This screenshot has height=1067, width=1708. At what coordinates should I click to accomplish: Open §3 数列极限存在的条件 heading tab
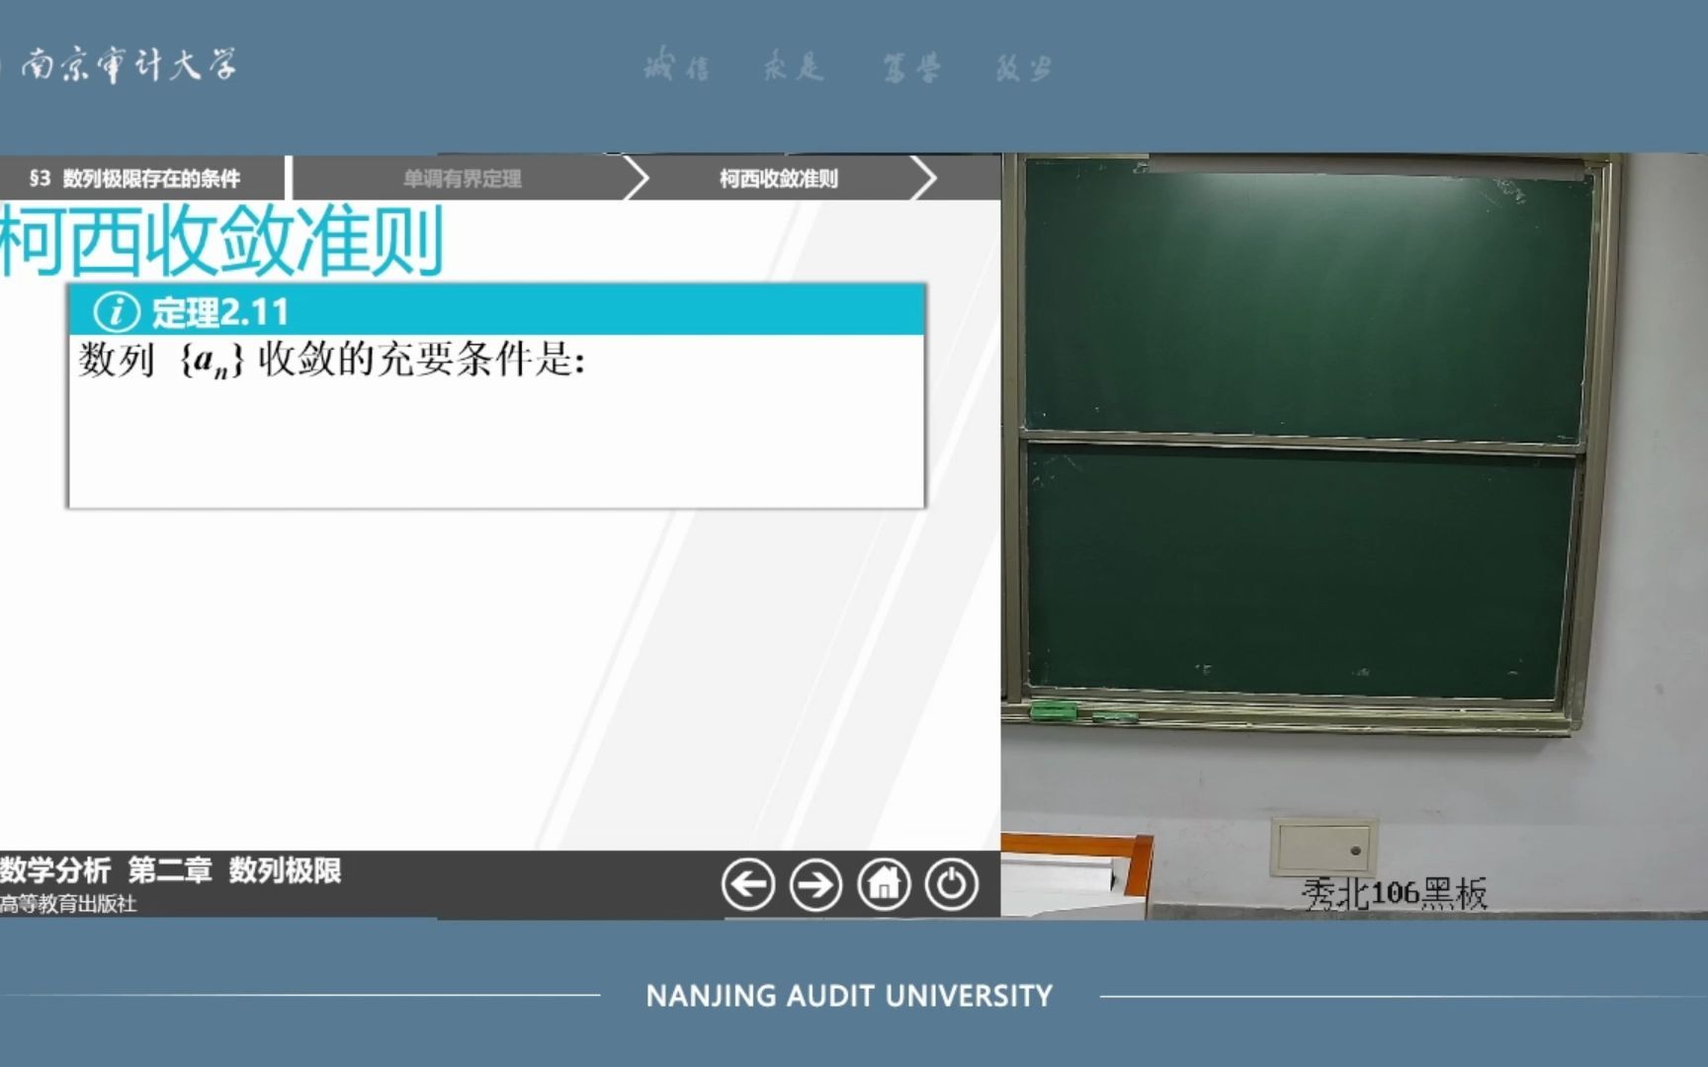click(x=135, y=179)
